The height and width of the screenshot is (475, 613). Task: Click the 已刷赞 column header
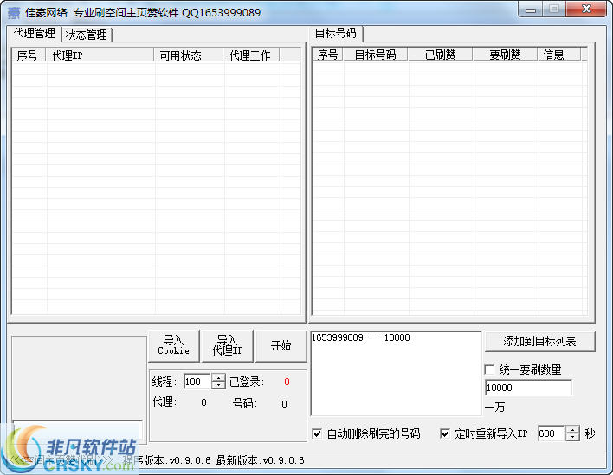441,55
